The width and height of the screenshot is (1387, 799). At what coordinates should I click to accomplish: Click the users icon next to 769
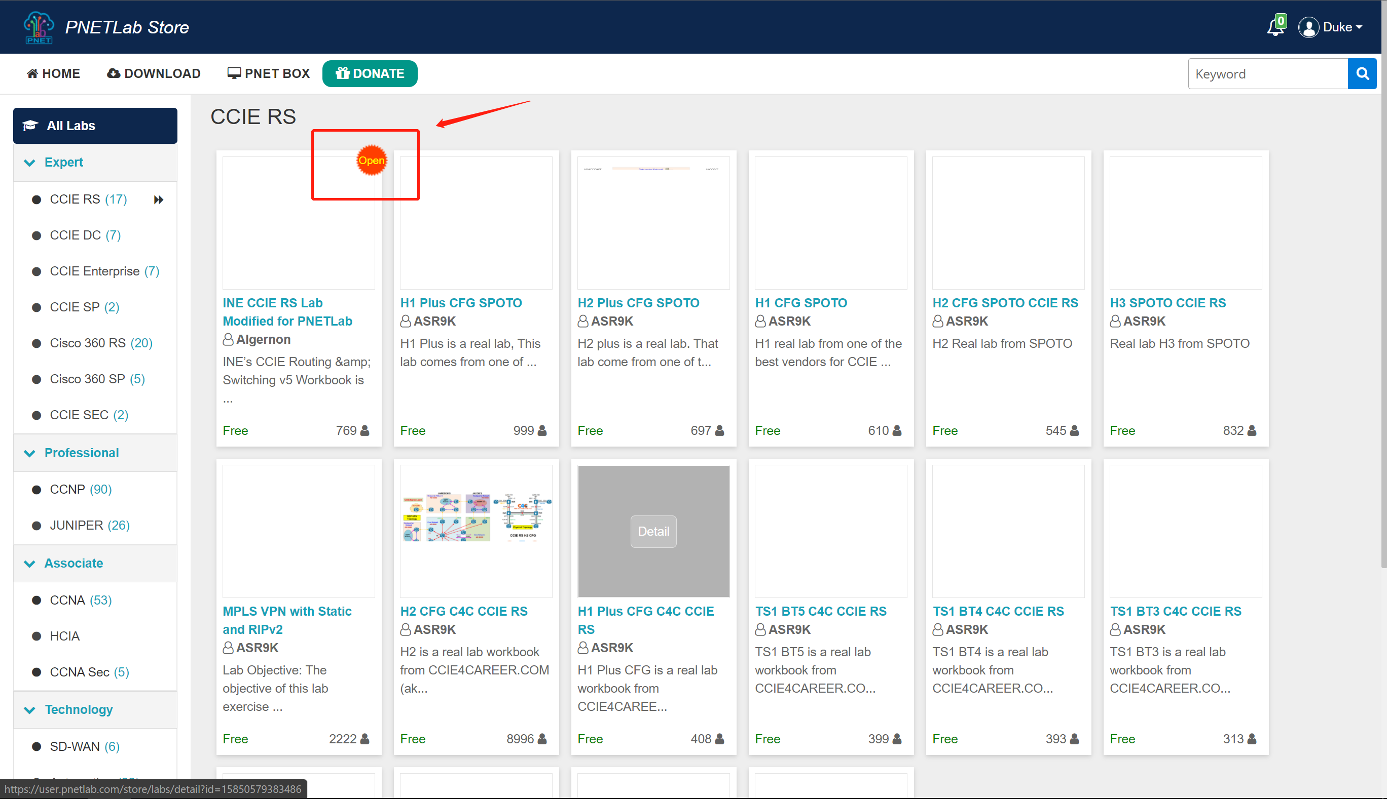[364, 431]
